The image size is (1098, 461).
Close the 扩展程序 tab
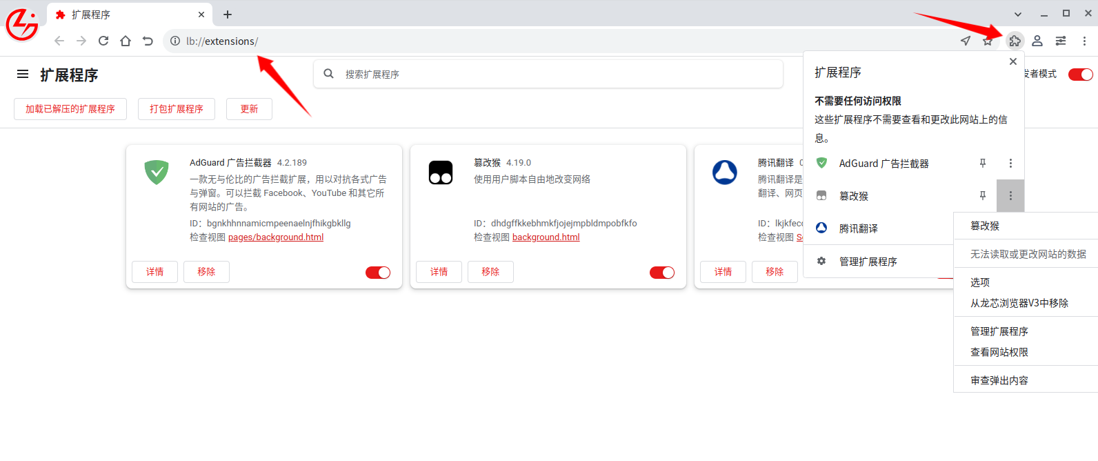(201, 14)
